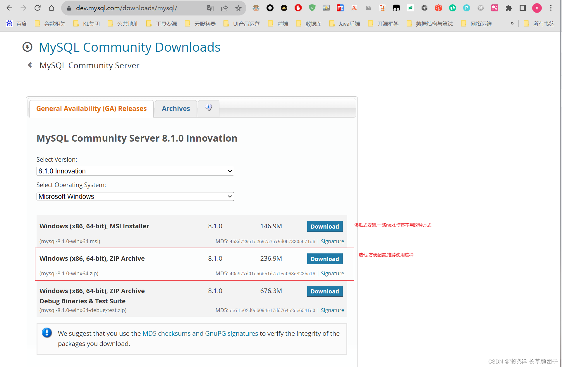Screen dimensions: 562x367
Task: Select General Availability (GA) Releases tab
Action: [x=91, y=109]
